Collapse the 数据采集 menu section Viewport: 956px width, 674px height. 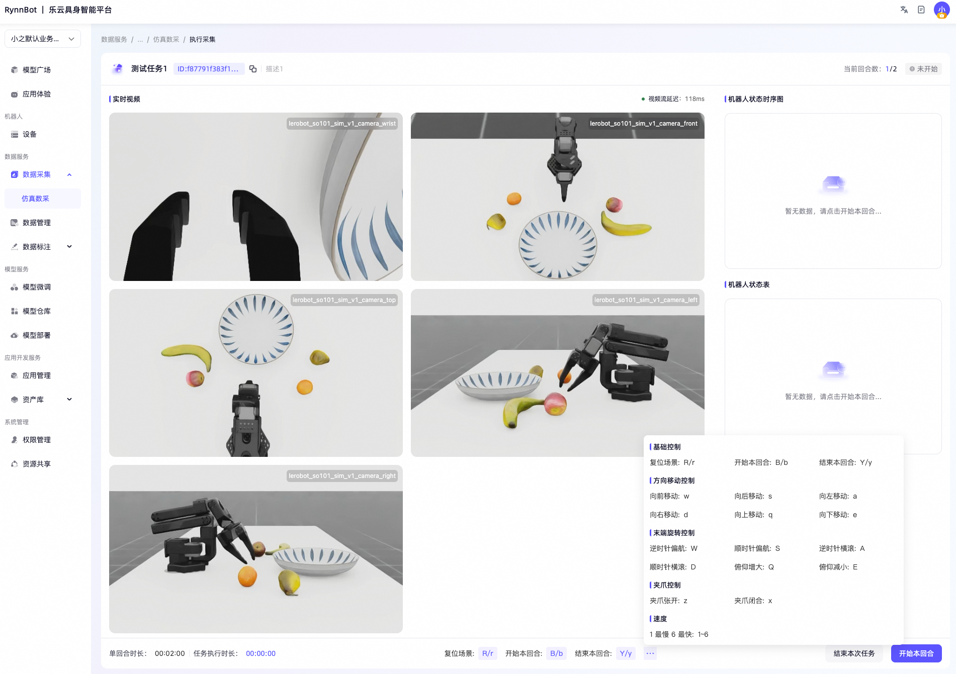[x=69, y=174]
